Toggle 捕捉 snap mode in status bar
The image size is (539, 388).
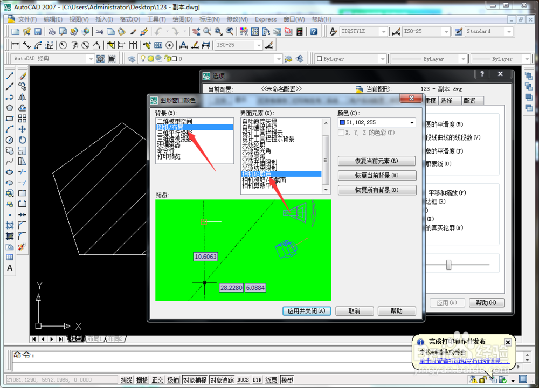tap(127, 380)
